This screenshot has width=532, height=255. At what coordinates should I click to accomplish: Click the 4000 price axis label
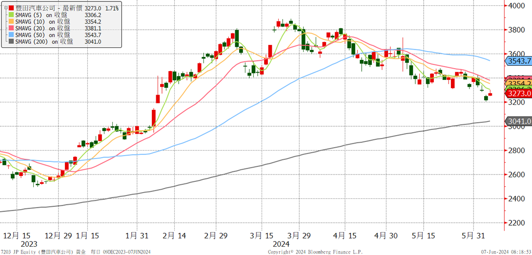[x=516, y=6]
